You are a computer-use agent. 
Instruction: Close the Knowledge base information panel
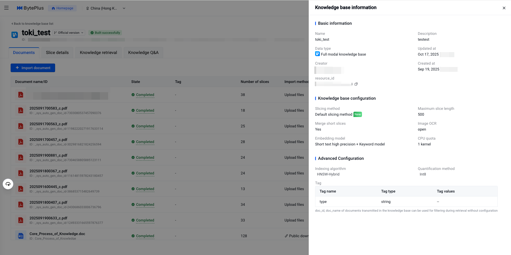coord(504,8)
